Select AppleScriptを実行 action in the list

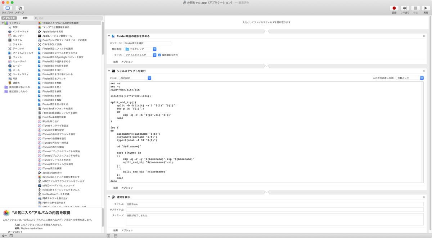pyautogui.click(x=53, y=32)
